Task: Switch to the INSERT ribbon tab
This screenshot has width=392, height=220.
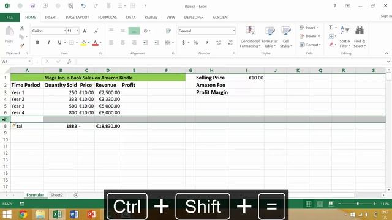Action: pos(51,17)
